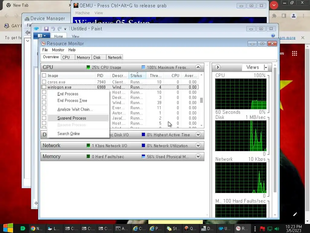
Task: Check the checkbox in the Autor... row
Action: click(44, 113)
